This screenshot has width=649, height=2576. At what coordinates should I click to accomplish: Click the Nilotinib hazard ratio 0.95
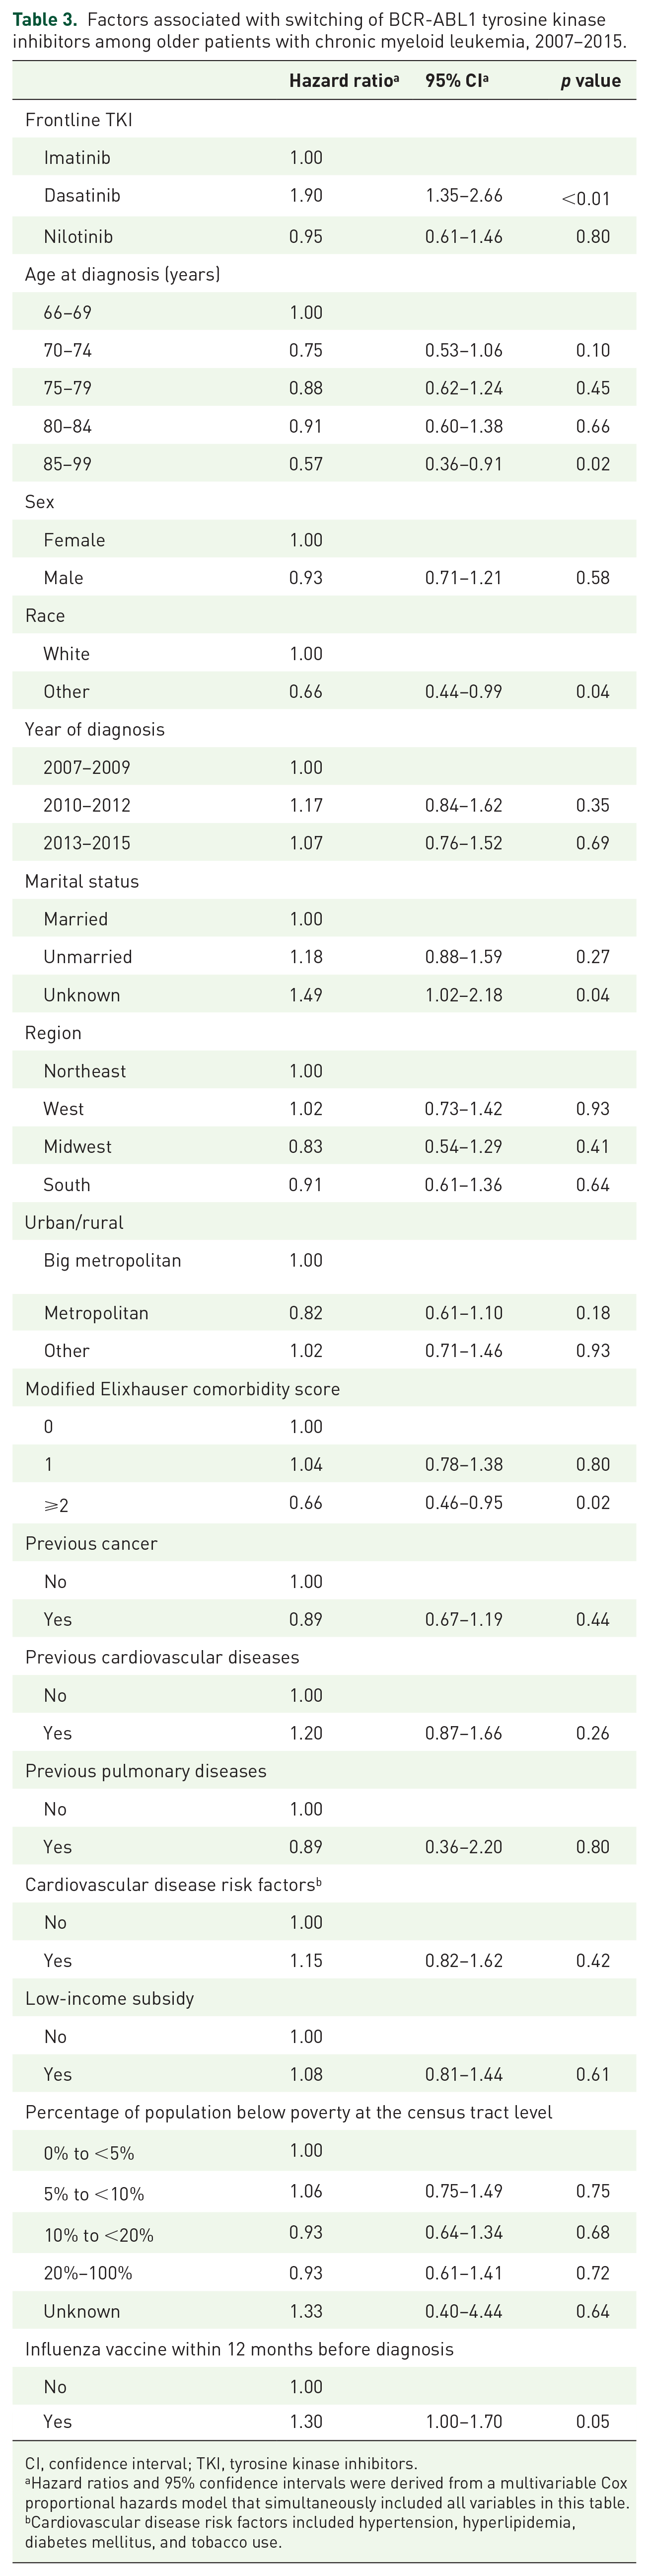point(306,237)
